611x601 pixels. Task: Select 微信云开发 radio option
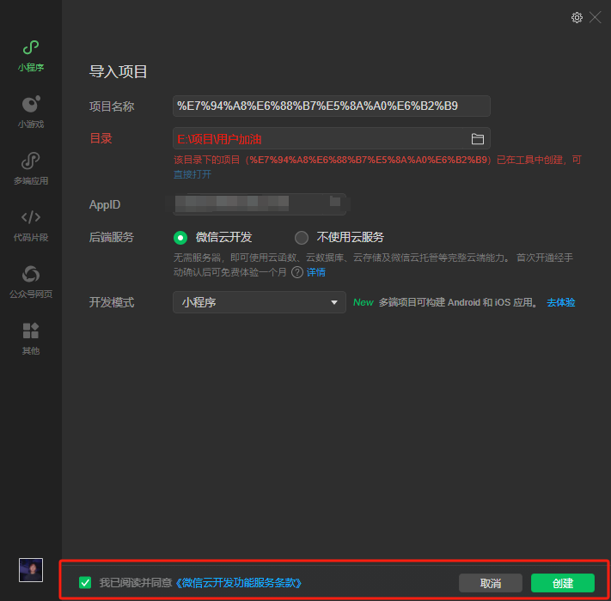(180, 238)
